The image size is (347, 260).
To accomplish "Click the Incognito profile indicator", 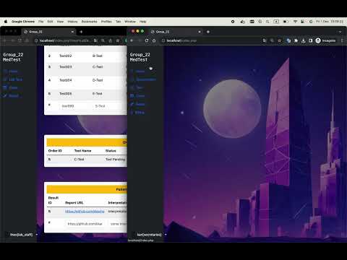I will click(x=325, y=40).
